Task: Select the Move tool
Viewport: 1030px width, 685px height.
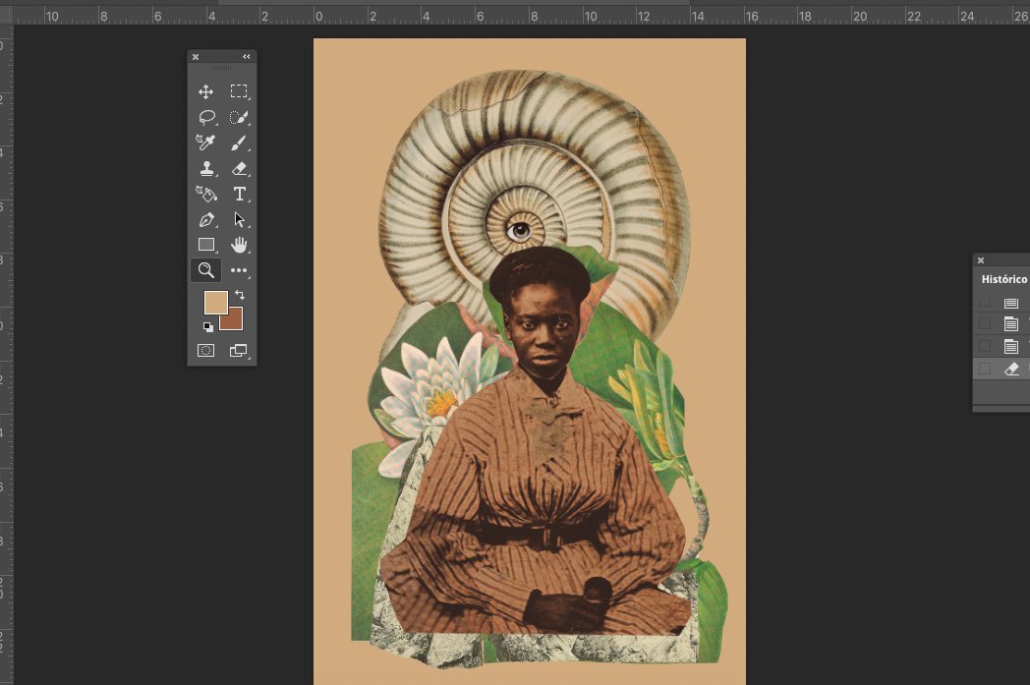Action: click(205, 91)
